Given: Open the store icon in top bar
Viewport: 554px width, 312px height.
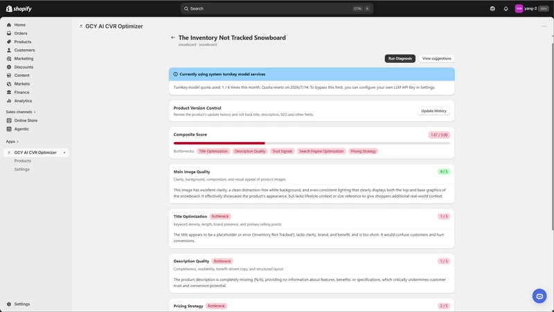Looking at the screenshot, I should (x=492, y=9).
